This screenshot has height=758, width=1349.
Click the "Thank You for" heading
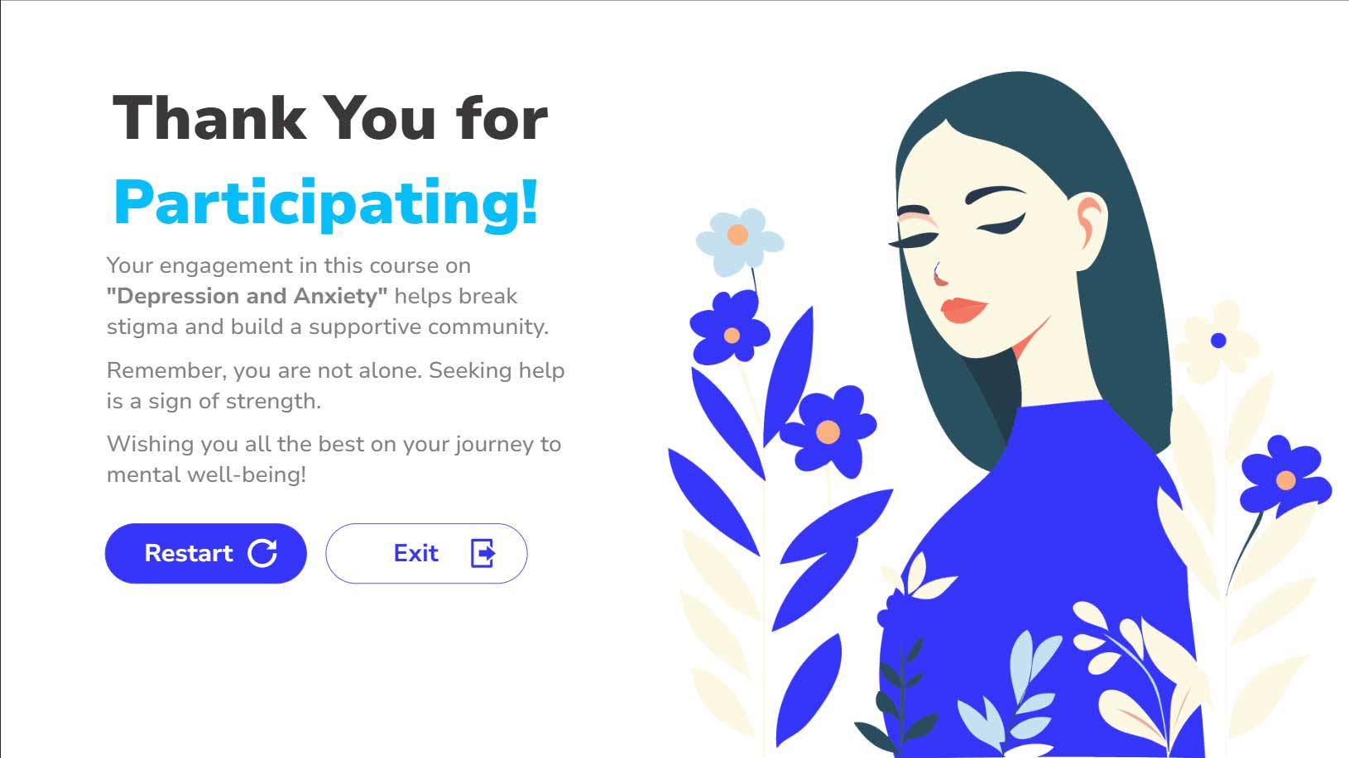click(330, 118)
